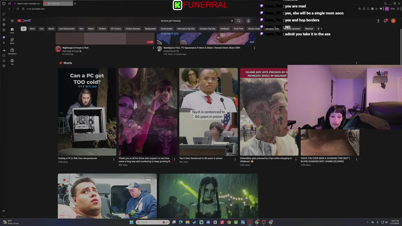
Task: Select the Synthpop chip
Action: (x=225, y=29)
